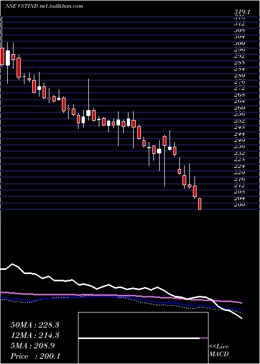260x364 pixels.
Task: Click the 280 price axis label
Action: (x=240, y=76)
